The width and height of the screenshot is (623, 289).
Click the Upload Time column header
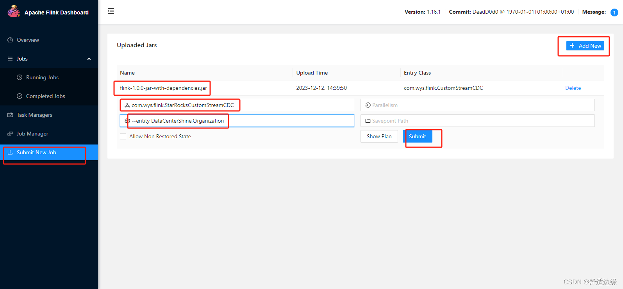312,73
